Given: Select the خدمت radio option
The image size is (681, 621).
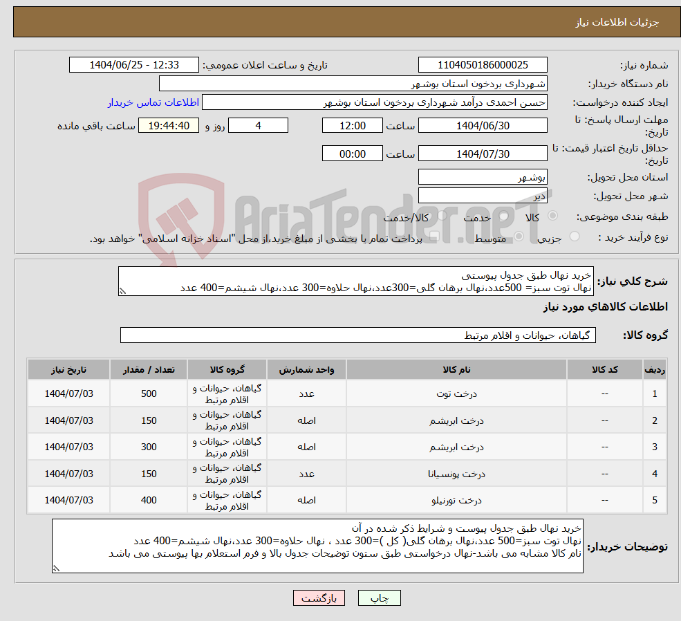Looking at the screenshot, I should pos(504,216).
